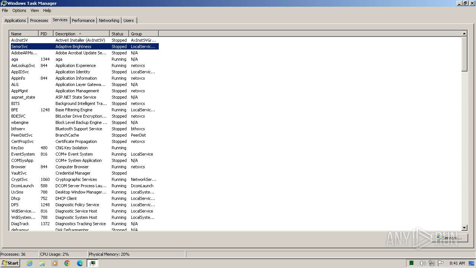This screenshot has height=268, width=476.
Task: Switch to the Users tab
Action: 129,20
